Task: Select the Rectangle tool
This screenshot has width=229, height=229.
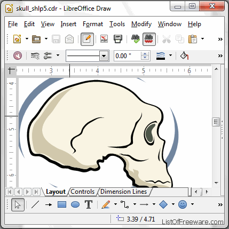Action: [62, 204]
